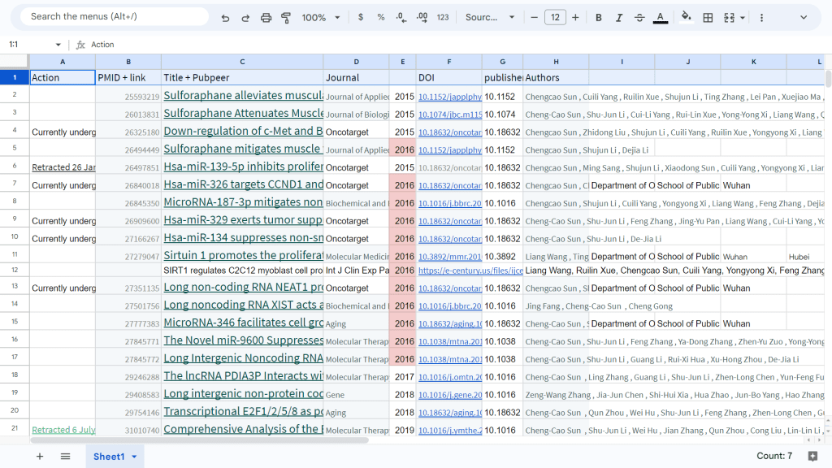Viewport: 832px width, 468px height.
Task: Open the font family dropdown
Action: 490,17
